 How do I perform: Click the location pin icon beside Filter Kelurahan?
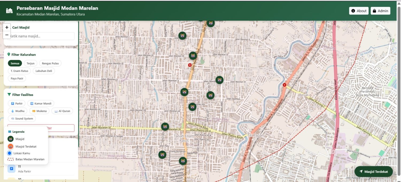click(x=9, y=55)
